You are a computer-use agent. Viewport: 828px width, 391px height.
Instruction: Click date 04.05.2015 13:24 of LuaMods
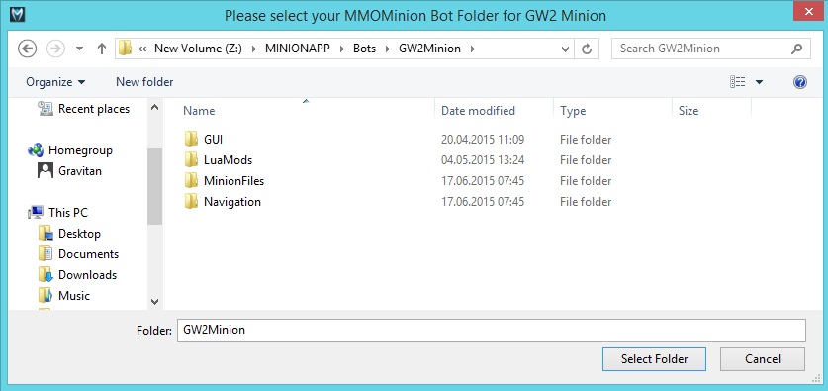point(483,160)
